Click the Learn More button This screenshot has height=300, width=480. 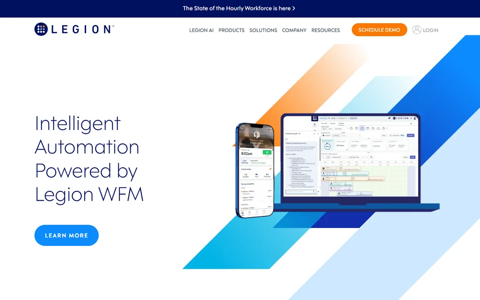pyautogui.click(x=66, y=235)
